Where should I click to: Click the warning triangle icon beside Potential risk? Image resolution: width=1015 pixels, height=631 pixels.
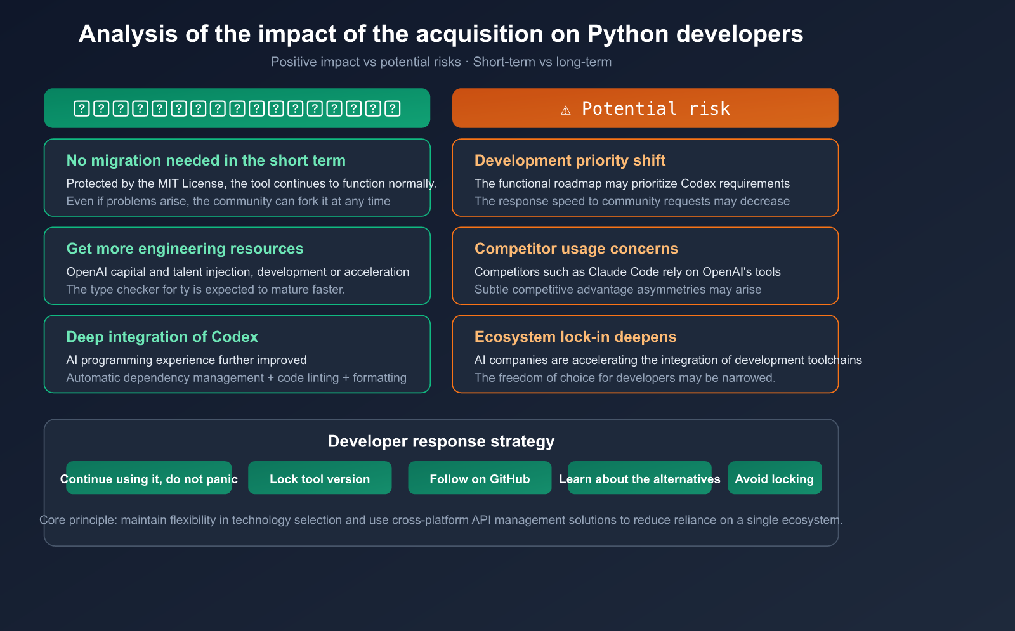(567, 108)
